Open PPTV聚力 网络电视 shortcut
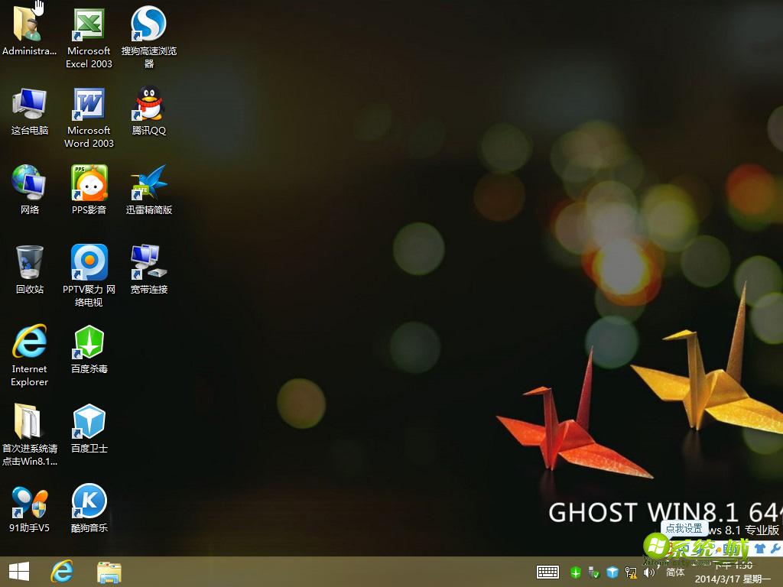Image resolution: width=783 pixels, height=587 pixels. pyautogui.click(x=89, y=264)
